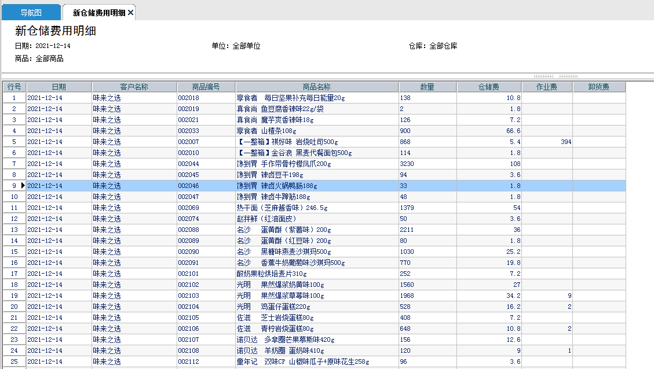Sort by the 商品编号 column header
The height and width of the screenshot is (369, 654).
pos(206,87)
